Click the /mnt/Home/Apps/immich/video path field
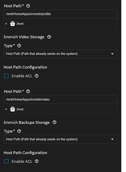126x172 pixels. [60, 99]
